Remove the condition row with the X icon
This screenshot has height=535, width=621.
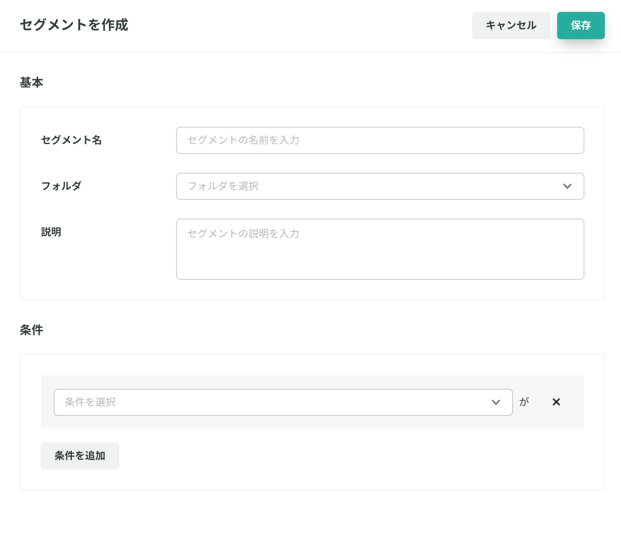556,402
